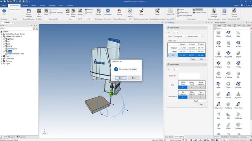Open the Properties gear icon
This screenshot has width=252, height=141.
coord(108,12)
